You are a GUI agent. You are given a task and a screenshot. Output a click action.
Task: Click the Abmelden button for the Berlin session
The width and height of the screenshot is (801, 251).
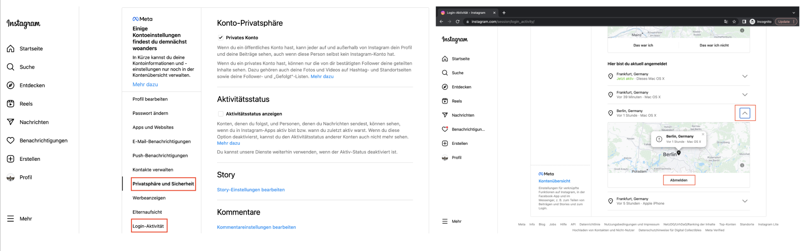click(679, 180)
